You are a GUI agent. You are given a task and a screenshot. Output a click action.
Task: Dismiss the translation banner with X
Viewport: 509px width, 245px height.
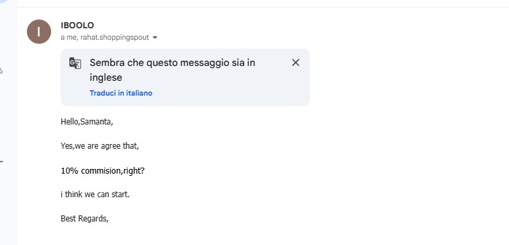[x=295, y=63]
